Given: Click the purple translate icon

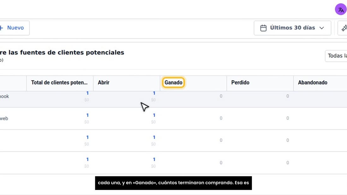Looking at the screenshot, I should (341, 9).
